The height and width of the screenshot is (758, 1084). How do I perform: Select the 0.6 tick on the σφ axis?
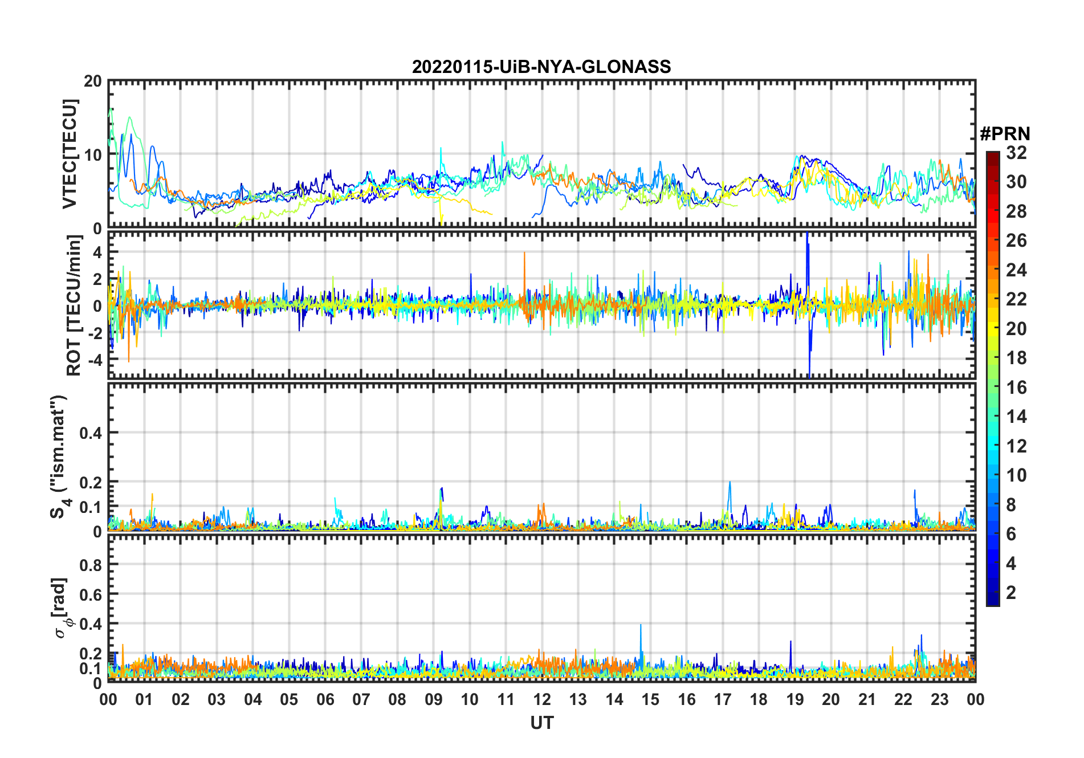[x=91, y=594]
